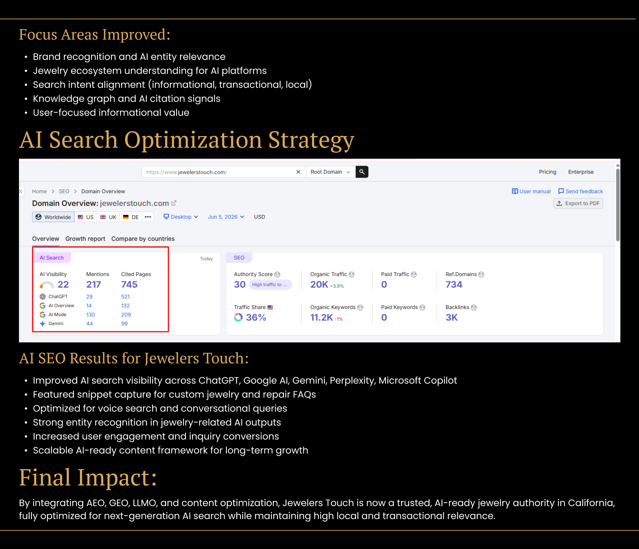This screenshot has width=639, height=549.
Task: Click Organic Keywords info globe icon
Action: (x=360, y=307)
